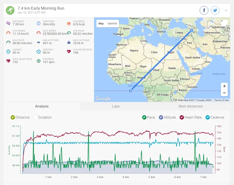Click the max altitude mountain icon
This screenshot has height=185, width=234.
tap(69, 42)
